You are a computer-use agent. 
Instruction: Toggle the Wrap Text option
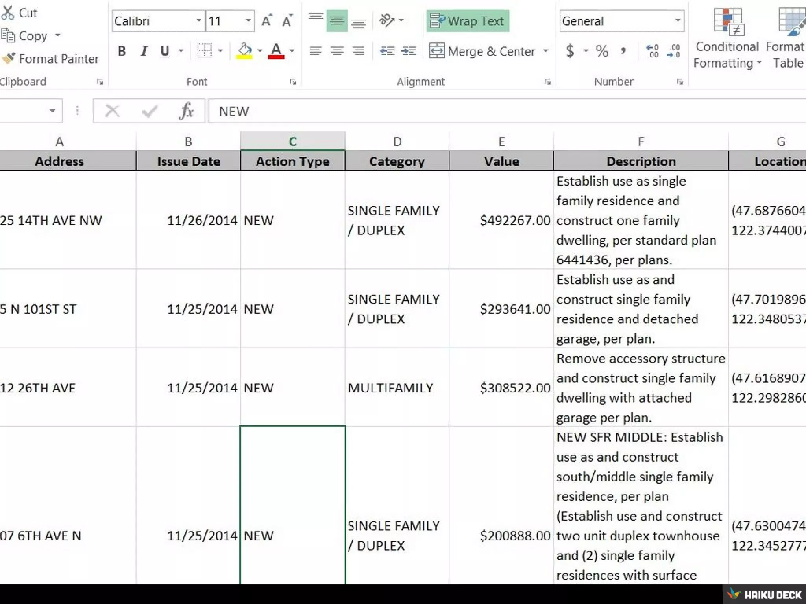[468, 21]
